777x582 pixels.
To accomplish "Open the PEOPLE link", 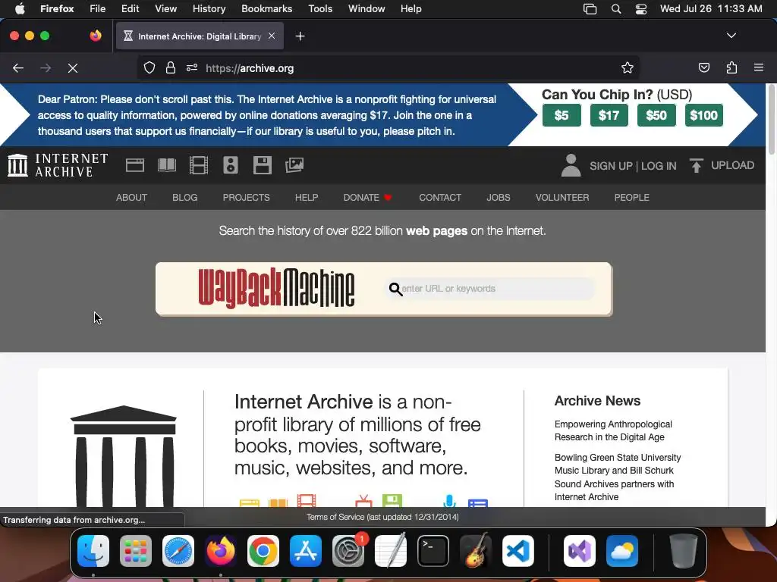I will point(631,198).
